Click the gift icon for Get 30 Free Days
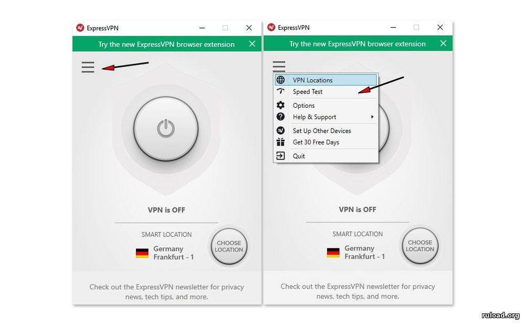 click(x=280, y=142)
